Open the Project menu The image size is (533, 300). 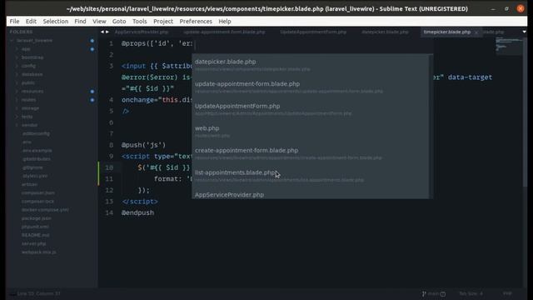pos(163,21)
